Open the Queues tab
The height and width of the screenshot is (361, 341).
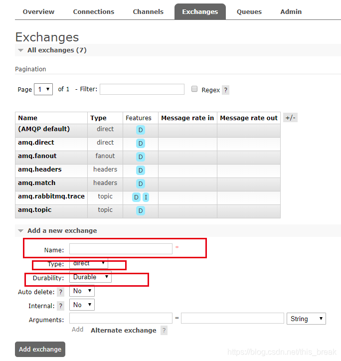(x=249, y=12)
